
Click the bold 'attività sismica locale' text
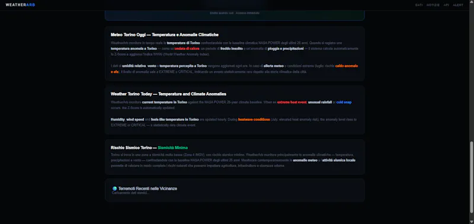pyautogui.click(x=338, y=160)
